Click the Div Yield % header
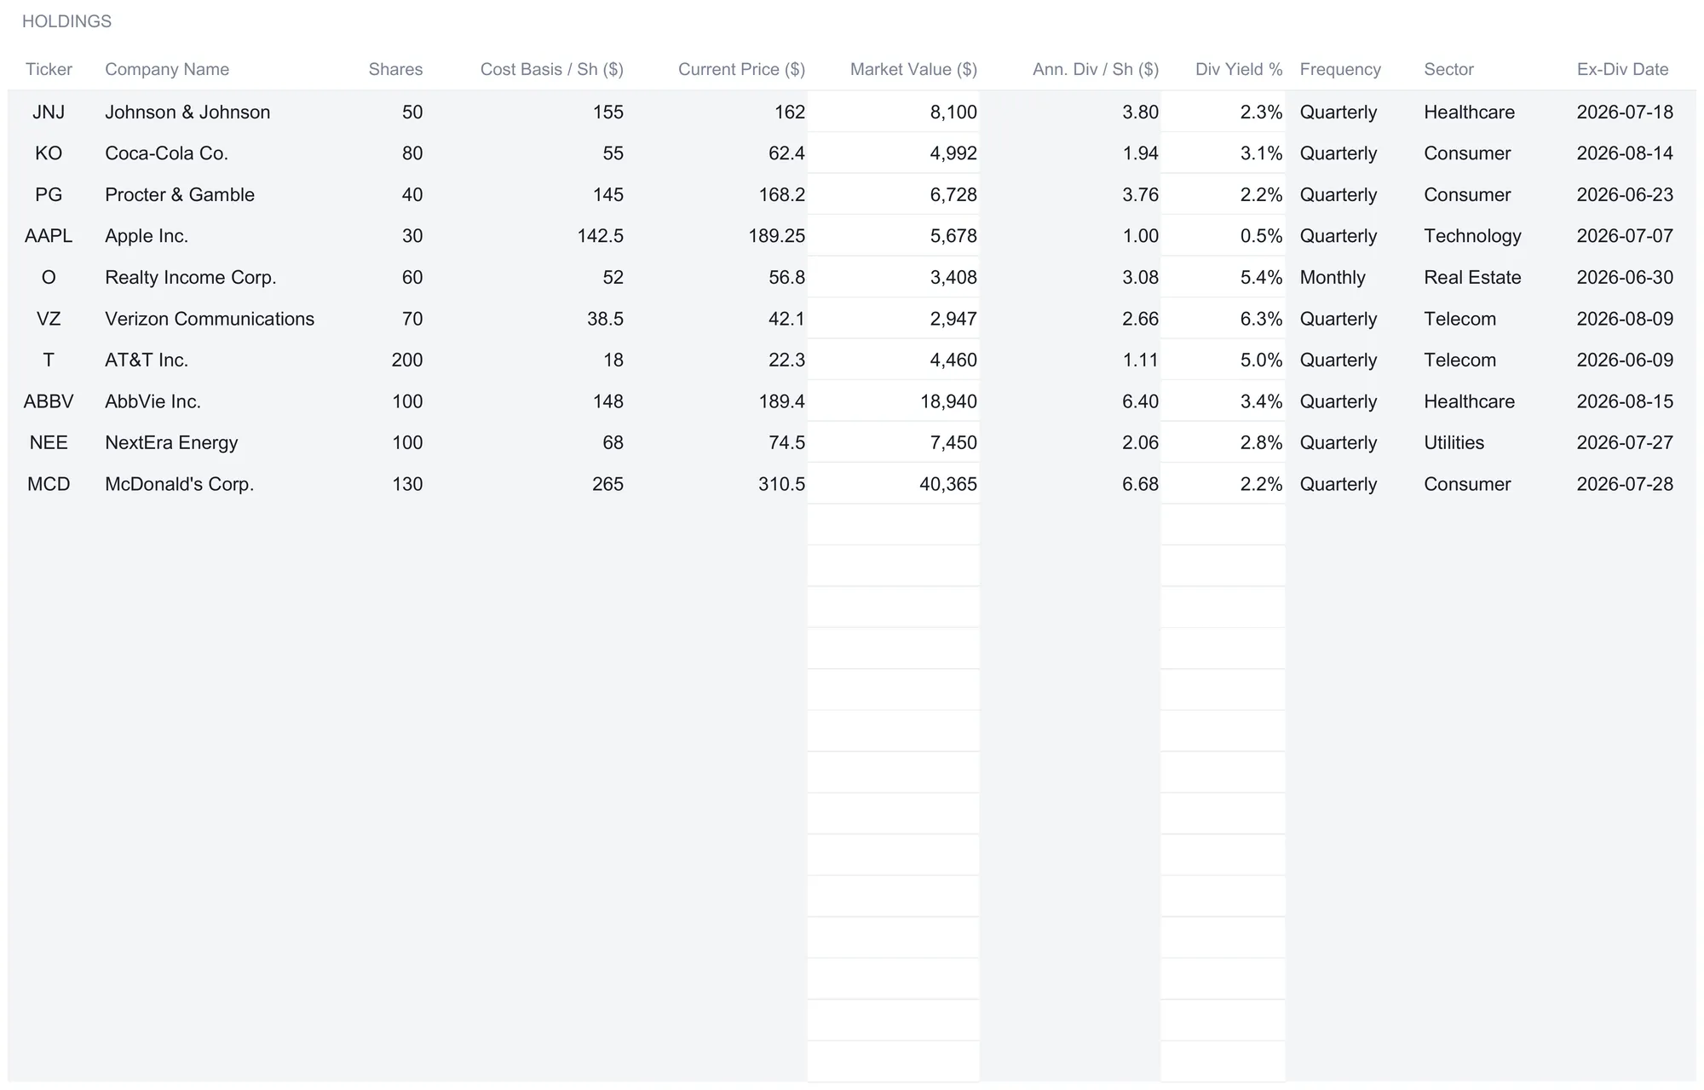The width and height of the screenshot is (1704, 1090). point(1239,69)
